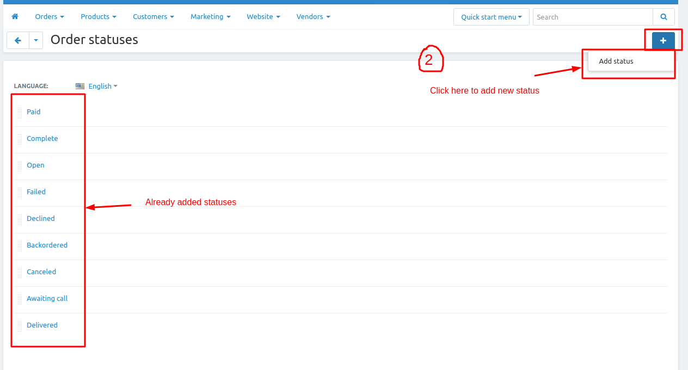
Task: Expand the Quick start menu
Action: click(x=491, y=17)
